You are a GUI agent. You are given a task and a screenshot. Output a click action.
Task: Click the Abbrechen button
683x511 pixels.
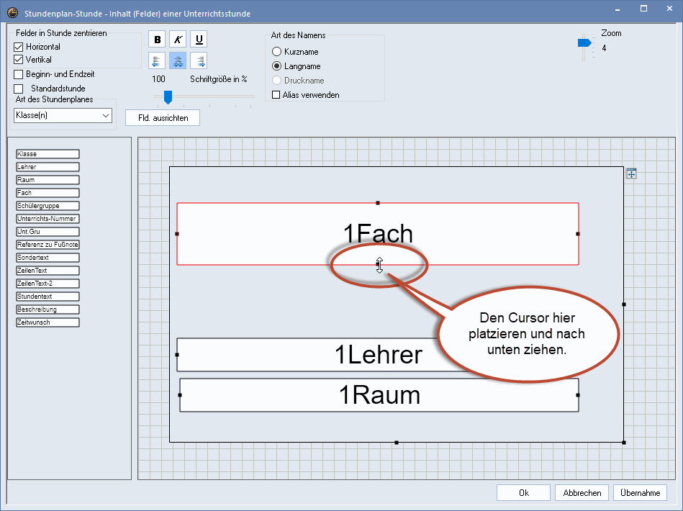(582, 493)
